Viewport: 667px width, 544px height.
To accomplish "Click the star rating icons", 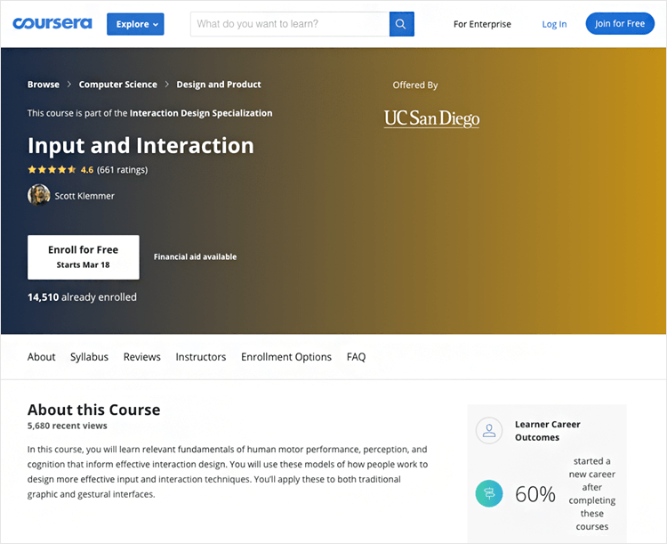I will 52,169.
